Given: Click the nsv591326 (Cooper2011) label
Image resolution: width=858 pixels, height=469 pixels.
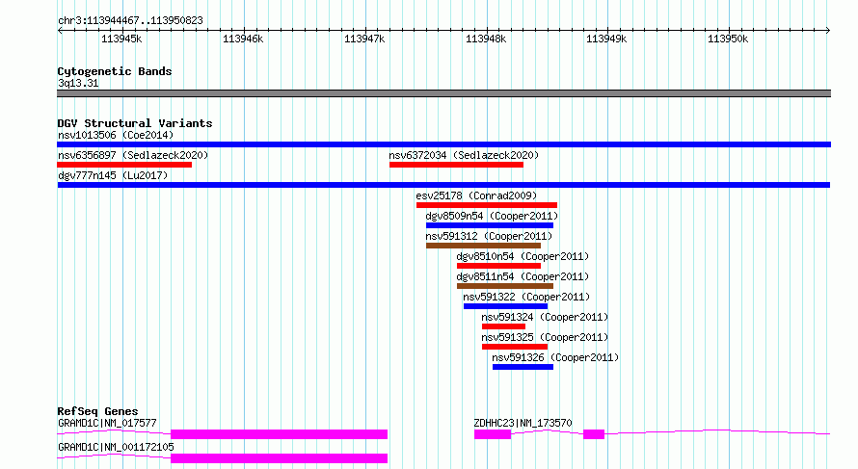Looking at the screenshot, I should pyautogui.click(x=555, y=357).
